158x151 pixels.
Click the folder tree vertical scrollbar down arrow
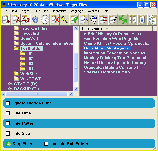coord(76,89)
